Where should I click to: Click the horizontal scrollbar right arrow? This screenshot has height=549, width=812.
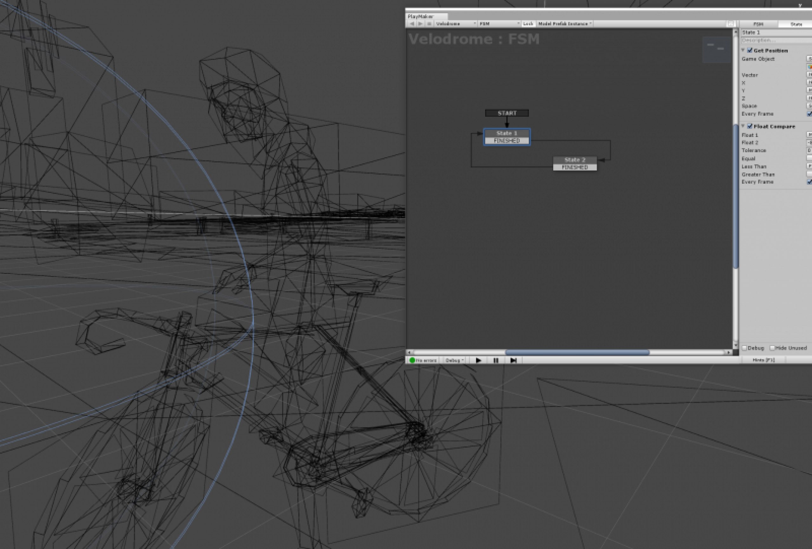click(x=729, y=352)
